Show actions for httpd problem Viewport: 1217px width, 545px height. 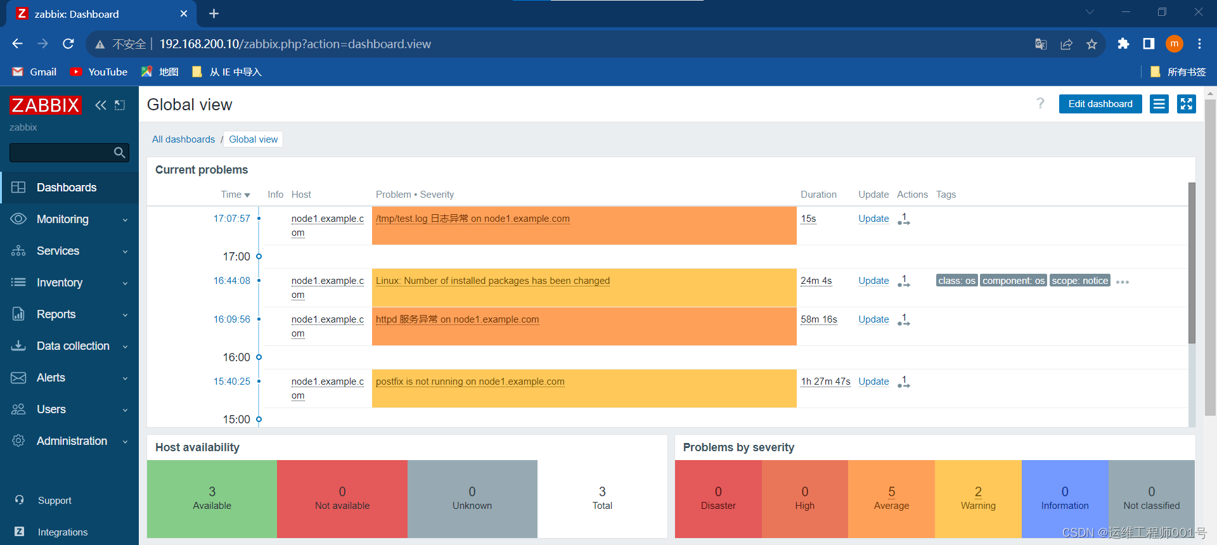click(x=904, y=320)
